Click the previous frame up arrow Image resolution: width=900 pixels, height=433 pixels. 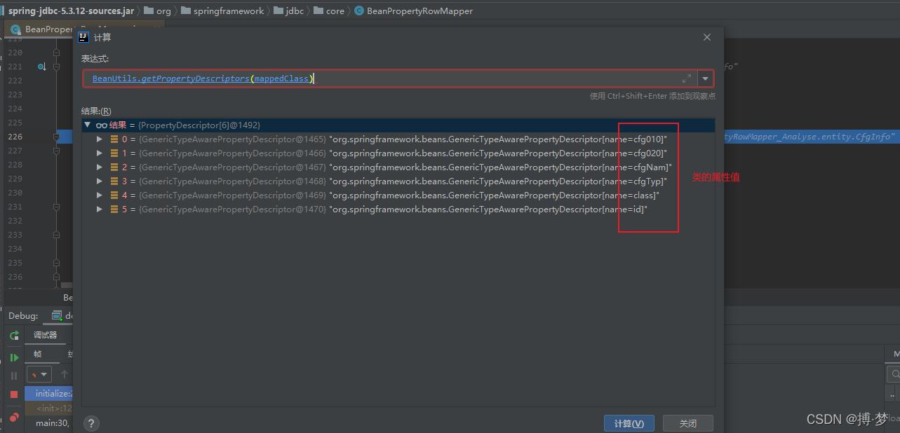pyautogui.click(x=64, y=375)
